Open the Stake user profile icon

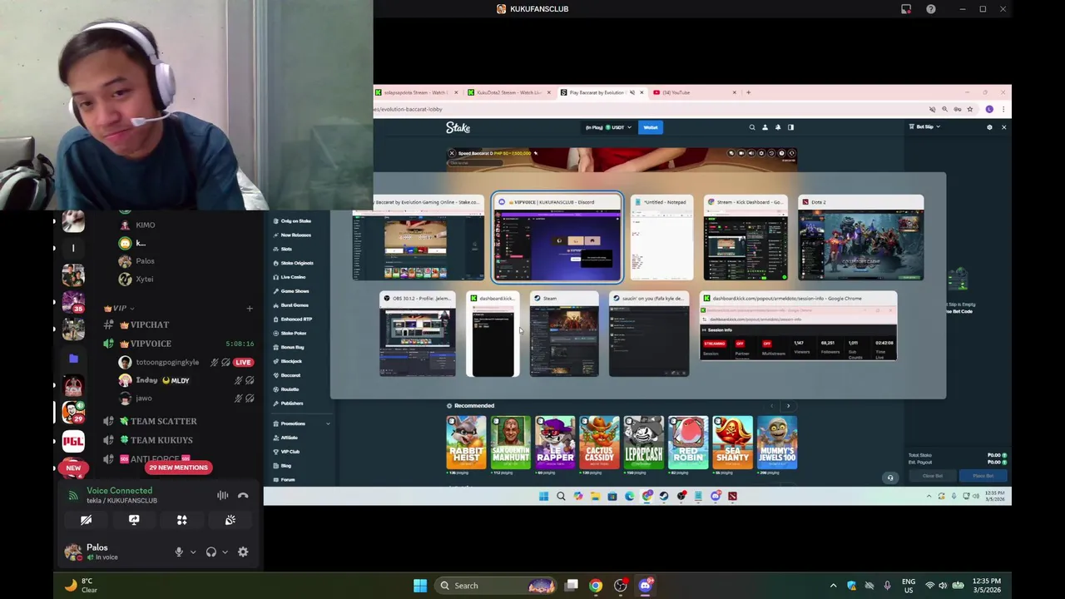pyautogui.click(x=765, y=127)
